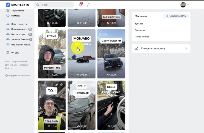Viewport: 204px width, 133px height.
Task: Follow the Блог footer link
Action: point(7,62)
